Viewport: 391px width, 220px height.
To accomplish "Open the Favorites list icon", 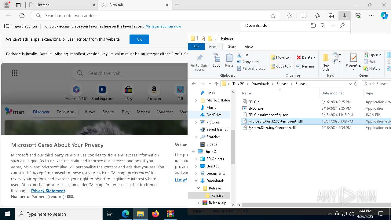I will click(x=318, y=16).
